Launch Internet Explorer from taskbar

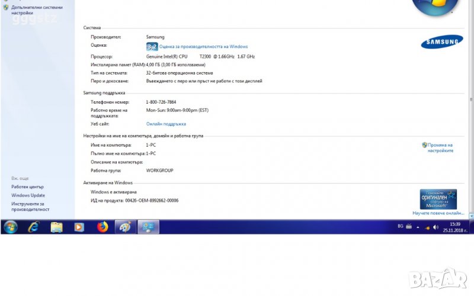34,227
